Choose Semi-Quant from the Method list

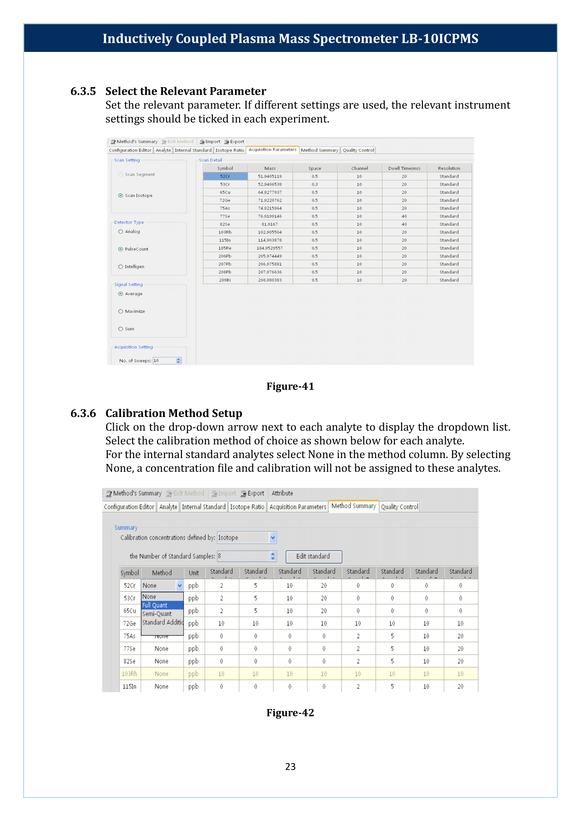point(162,614)
